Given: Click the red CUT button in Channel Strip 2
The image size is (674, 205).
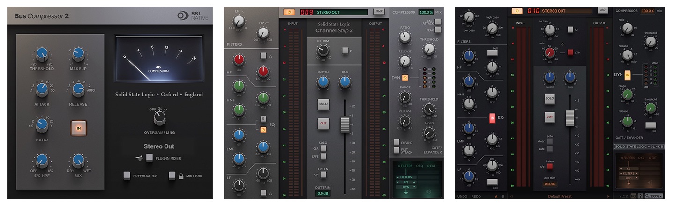Looking at the screenshot, I should coord(323,124).
